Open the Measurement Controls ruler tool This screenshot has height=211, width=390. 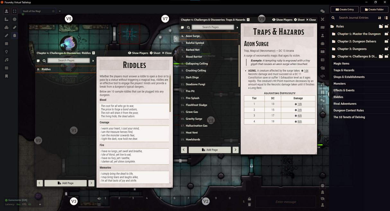pos(6,20)
